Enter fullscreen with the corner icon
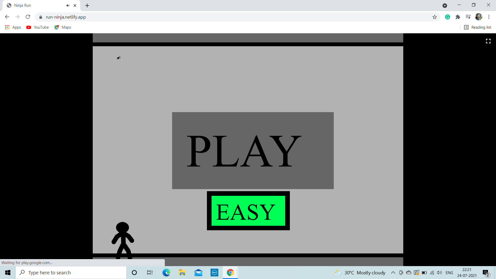 click(488, 41)
